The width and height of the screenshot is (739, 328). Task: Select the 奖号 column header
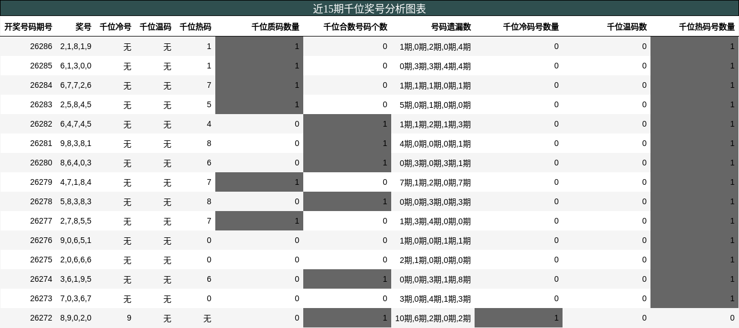pyautogui.click(x=83, y=27)
